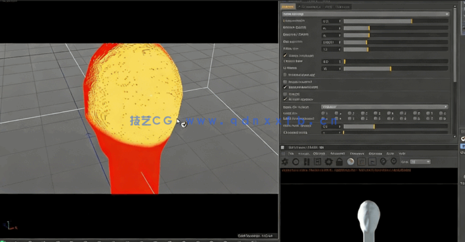
Task: Open the Grid dropdown in render toolbar
Action: coord(420,162)
